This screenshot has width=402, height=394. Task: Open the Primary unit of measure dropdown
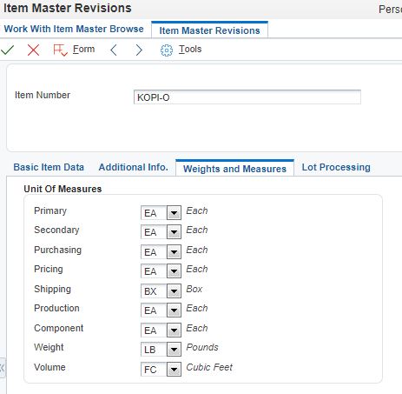pos(174,213)
